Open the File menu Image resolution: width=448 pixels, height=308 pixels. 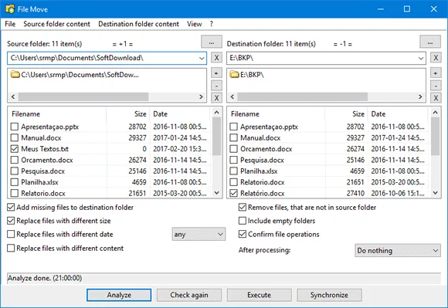[x=10, y=24]
